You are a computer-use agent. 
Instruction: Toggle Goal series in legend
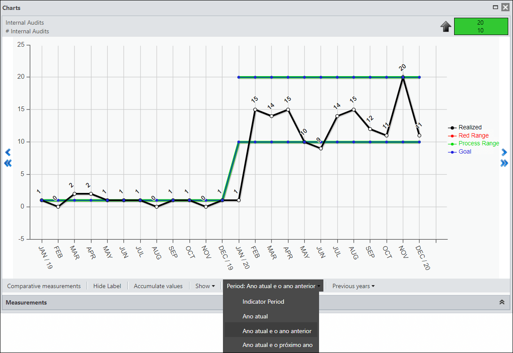pos(460,152)
